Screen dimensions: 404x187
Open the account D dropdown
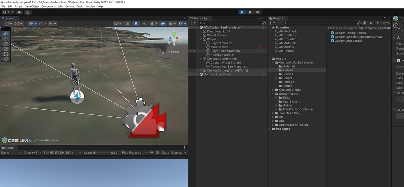(8, 12)
